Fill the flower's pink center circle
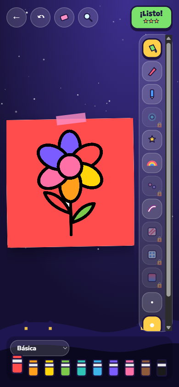Screen dimensions: 179x387 tap(70, 166)
